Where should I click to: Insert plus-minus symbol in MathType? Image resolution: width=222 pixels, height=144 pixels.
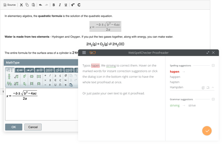(x=50, y=80)
